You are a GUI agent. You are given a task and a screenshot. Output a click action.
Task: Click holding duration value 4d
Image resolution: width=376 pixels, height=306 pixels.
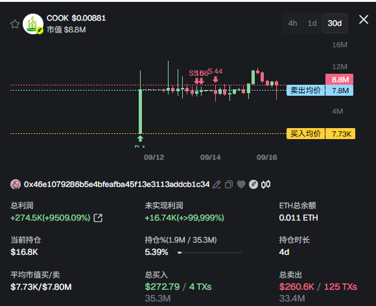click(x=284, y=252)
